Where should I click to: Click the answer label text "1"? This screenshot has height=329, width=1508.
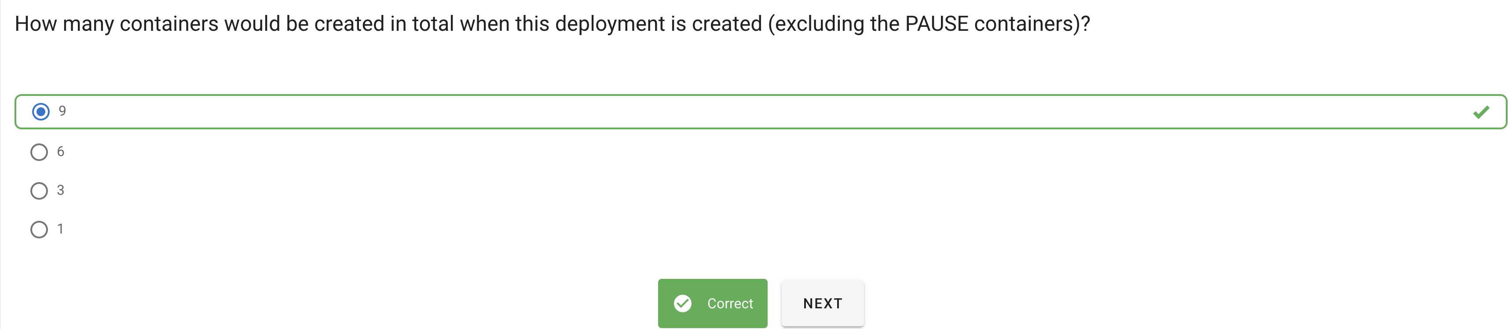tap(60, 229)
